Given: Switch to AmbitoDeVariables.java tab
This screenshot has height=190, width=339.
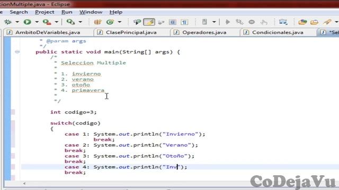Looking at the screenshot, I should [x=48, y=33].
